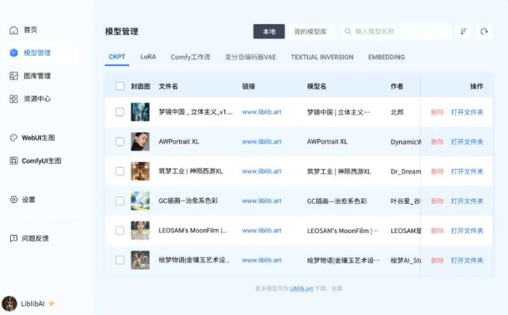Image resolution: width=508 pixels, height=315 pixels.
Task: Click the LEOSAM's MoonFilm cover thumbnail
Action: pos(140,230)
